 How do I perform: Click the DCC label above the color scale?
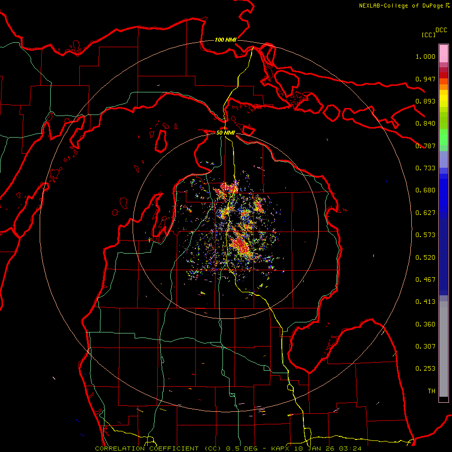[441, 30]
